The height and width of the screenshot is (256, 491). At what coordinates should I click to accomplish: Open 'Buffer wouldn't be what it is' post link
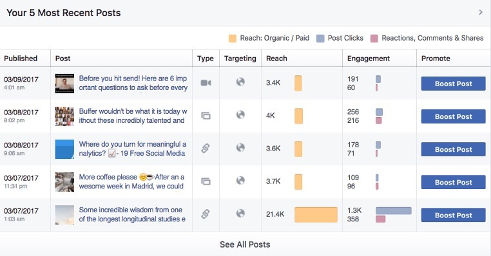pyautogui.click(x=133, y=116)
